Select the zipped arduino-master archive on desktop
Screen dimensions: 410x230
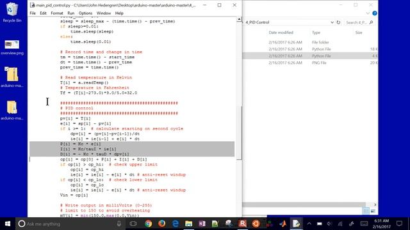click(12, 77)
